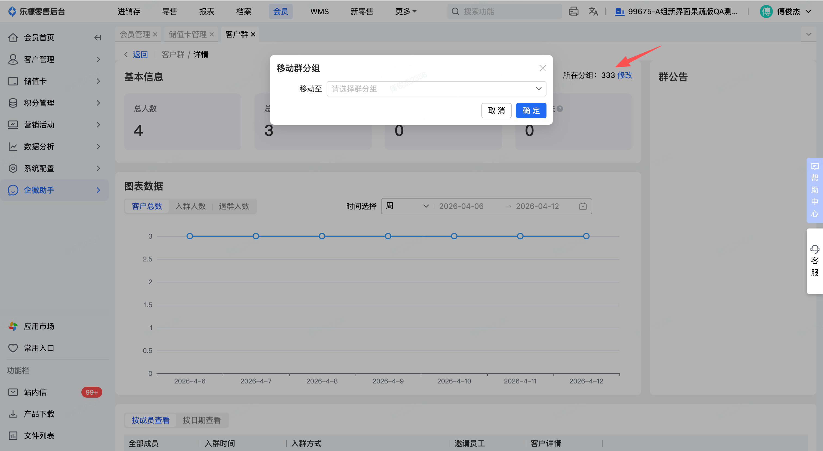Open 站内信 inbox in sidebar
823x451 pixels.
[x=35, y=392]
